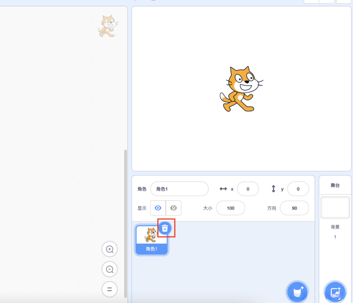Click the vertical y arrow icon
The width and height of the screenshot is (353, 303).
pyautogui.click(x=273, y=189)
